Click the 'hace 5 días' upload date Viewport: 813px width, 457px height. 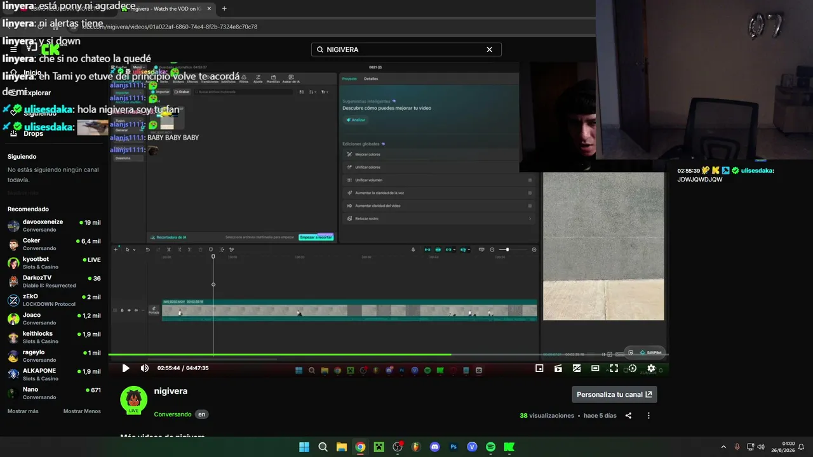click(x=600, y=416)
